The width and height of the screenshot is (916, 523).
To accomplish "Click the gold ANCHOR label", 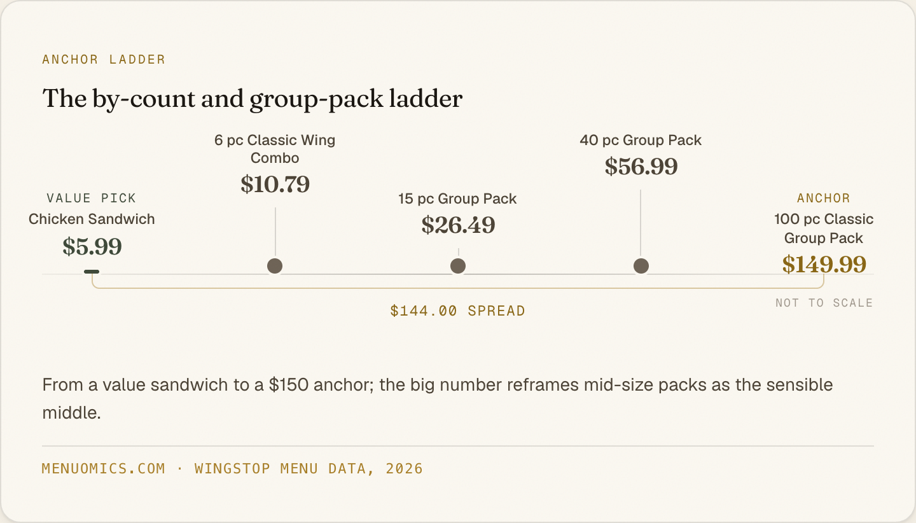I will [824, 199].
